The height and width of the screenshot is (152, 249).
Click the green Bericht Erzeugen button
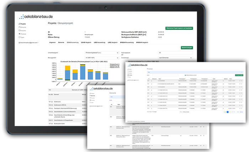pos(187,48)
